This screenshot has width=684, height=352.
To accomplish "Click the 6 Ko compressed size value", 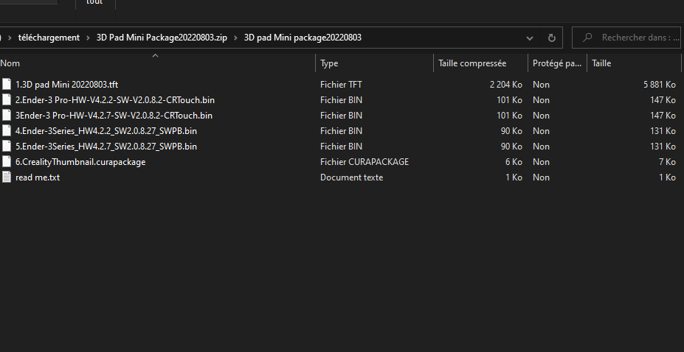I will 514,162.
